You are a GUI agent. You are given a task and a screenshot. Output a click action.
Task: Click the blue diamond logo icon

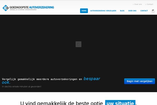(5, 8)
